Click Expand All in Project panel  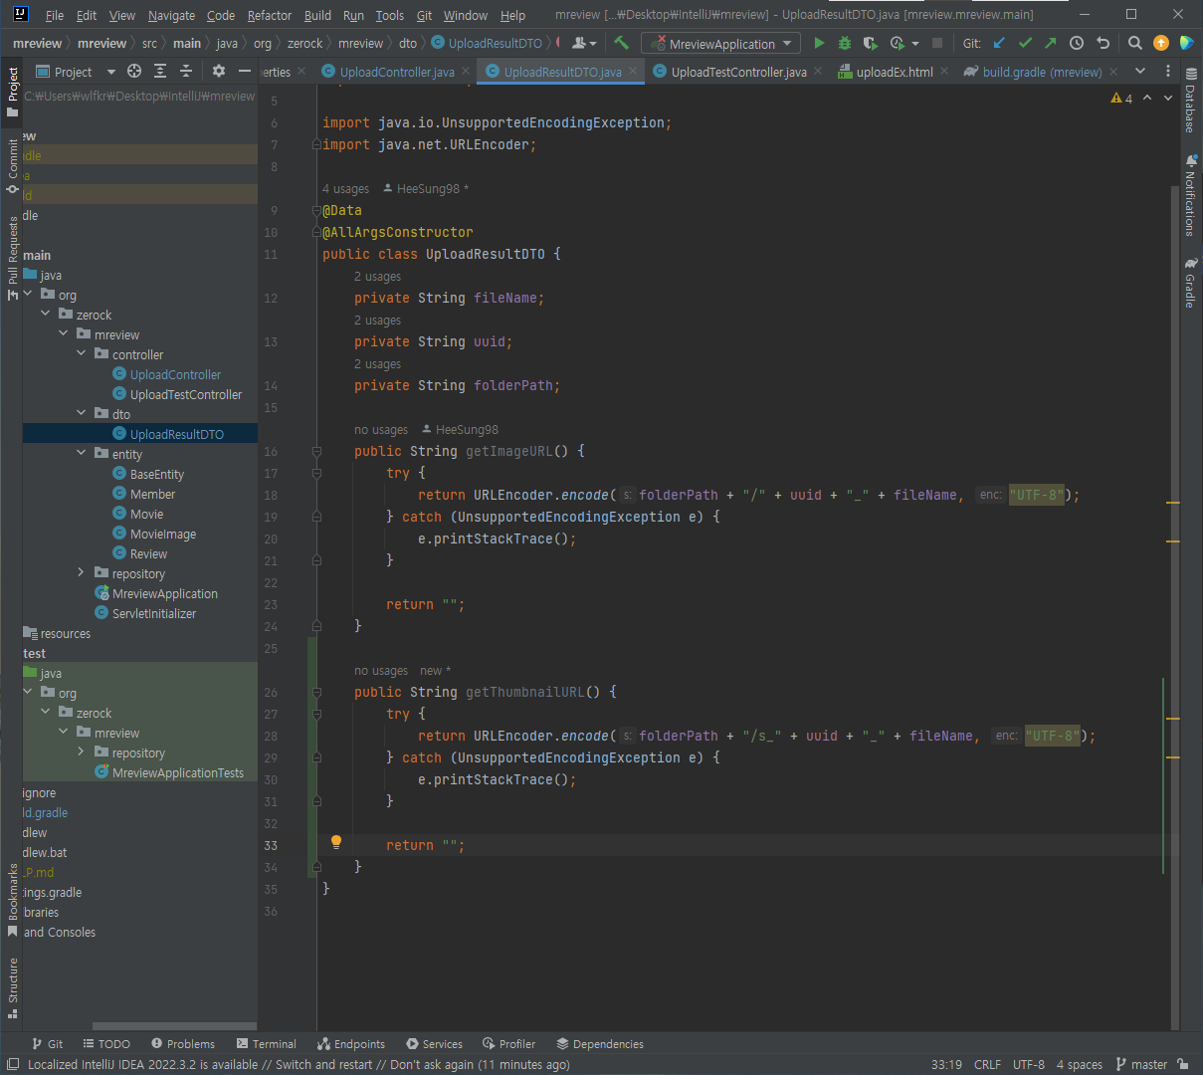coord(160,72)
